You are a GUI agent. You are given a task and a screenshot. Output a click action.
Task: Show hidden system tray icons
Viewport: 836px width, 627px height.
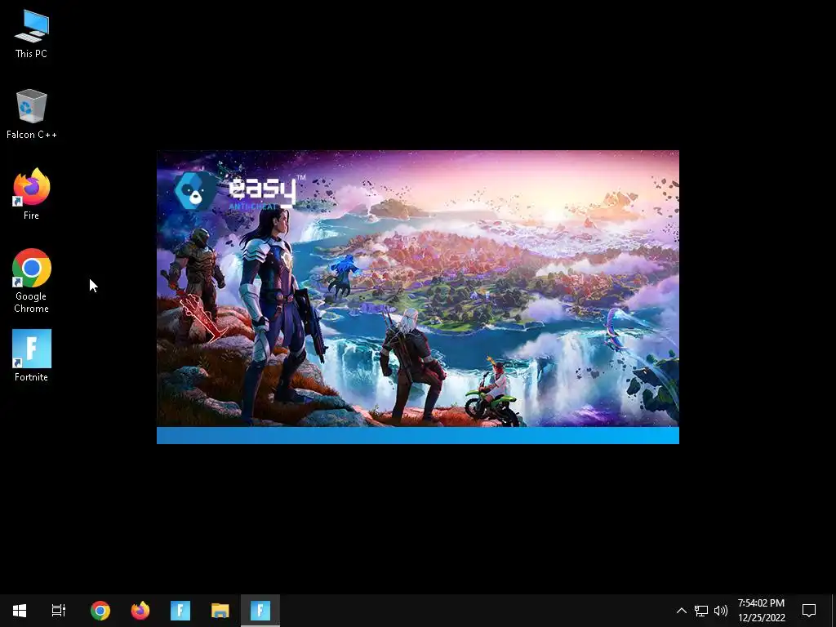click(682, 611)
